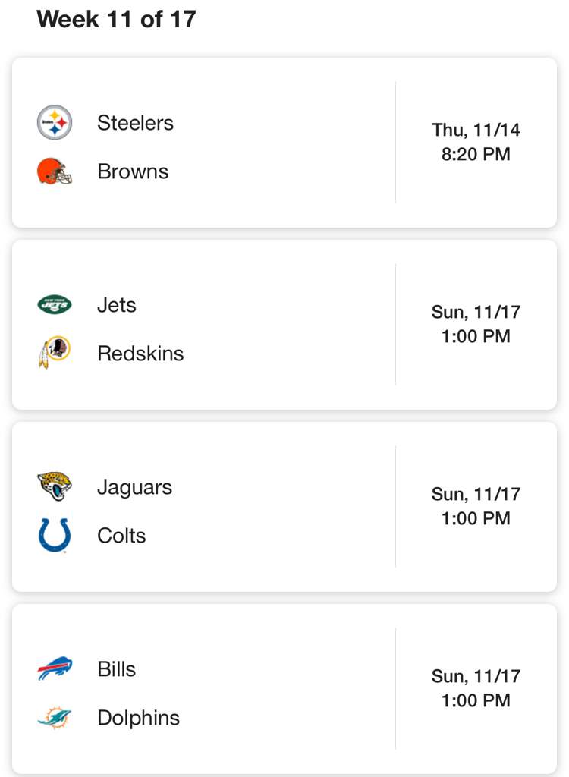This screenshot has height=777, width=569.
Task: Open the Dolphins team name
Action: coord(138,718)
